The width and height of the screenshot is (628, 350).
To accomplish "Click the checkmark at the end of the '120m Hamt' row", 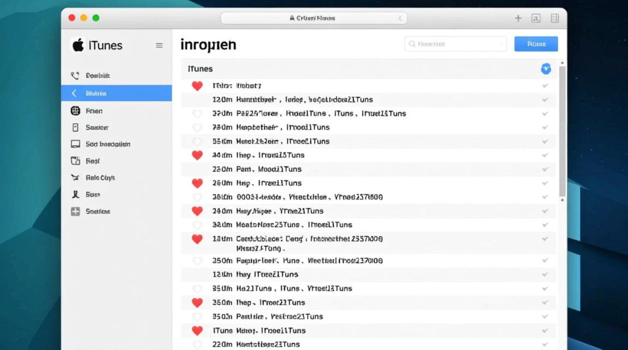I will (x=545, y=100).
